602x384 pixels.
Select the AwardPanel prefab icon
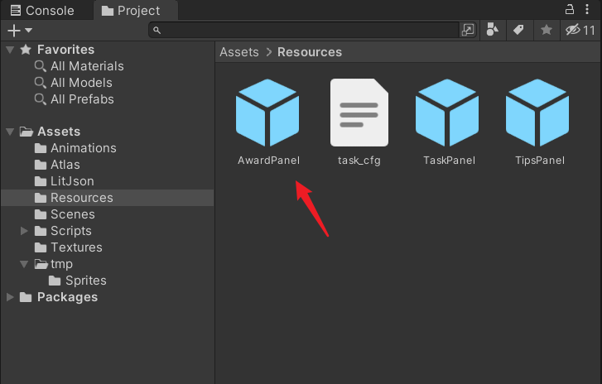267,113
